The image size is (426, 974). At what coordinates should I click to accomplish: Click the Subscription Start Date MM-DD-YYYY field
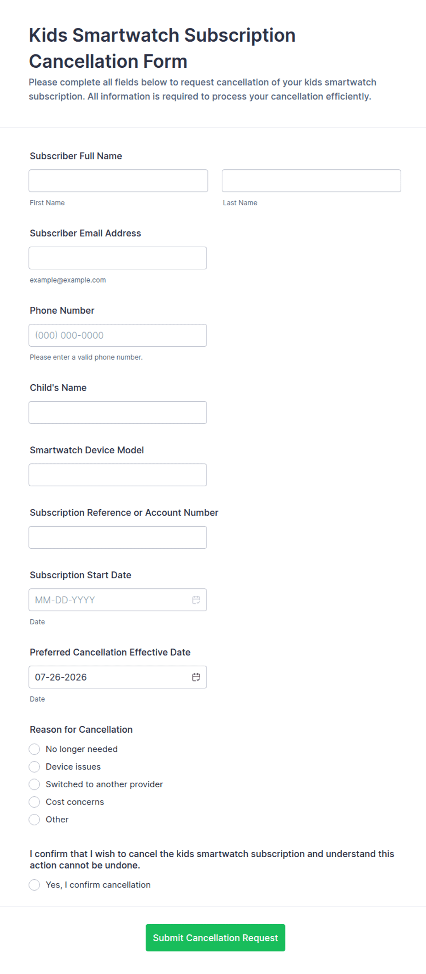[118, 600]
